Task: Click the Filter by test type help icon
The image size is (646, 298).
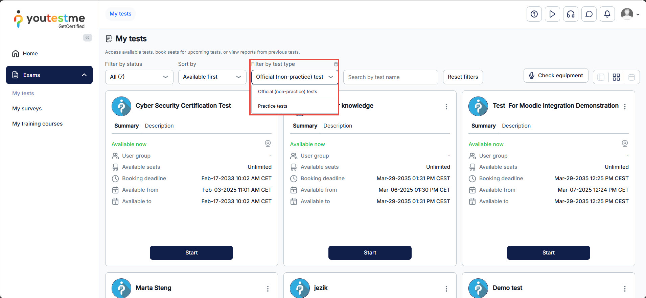Action: coord(336,64)
